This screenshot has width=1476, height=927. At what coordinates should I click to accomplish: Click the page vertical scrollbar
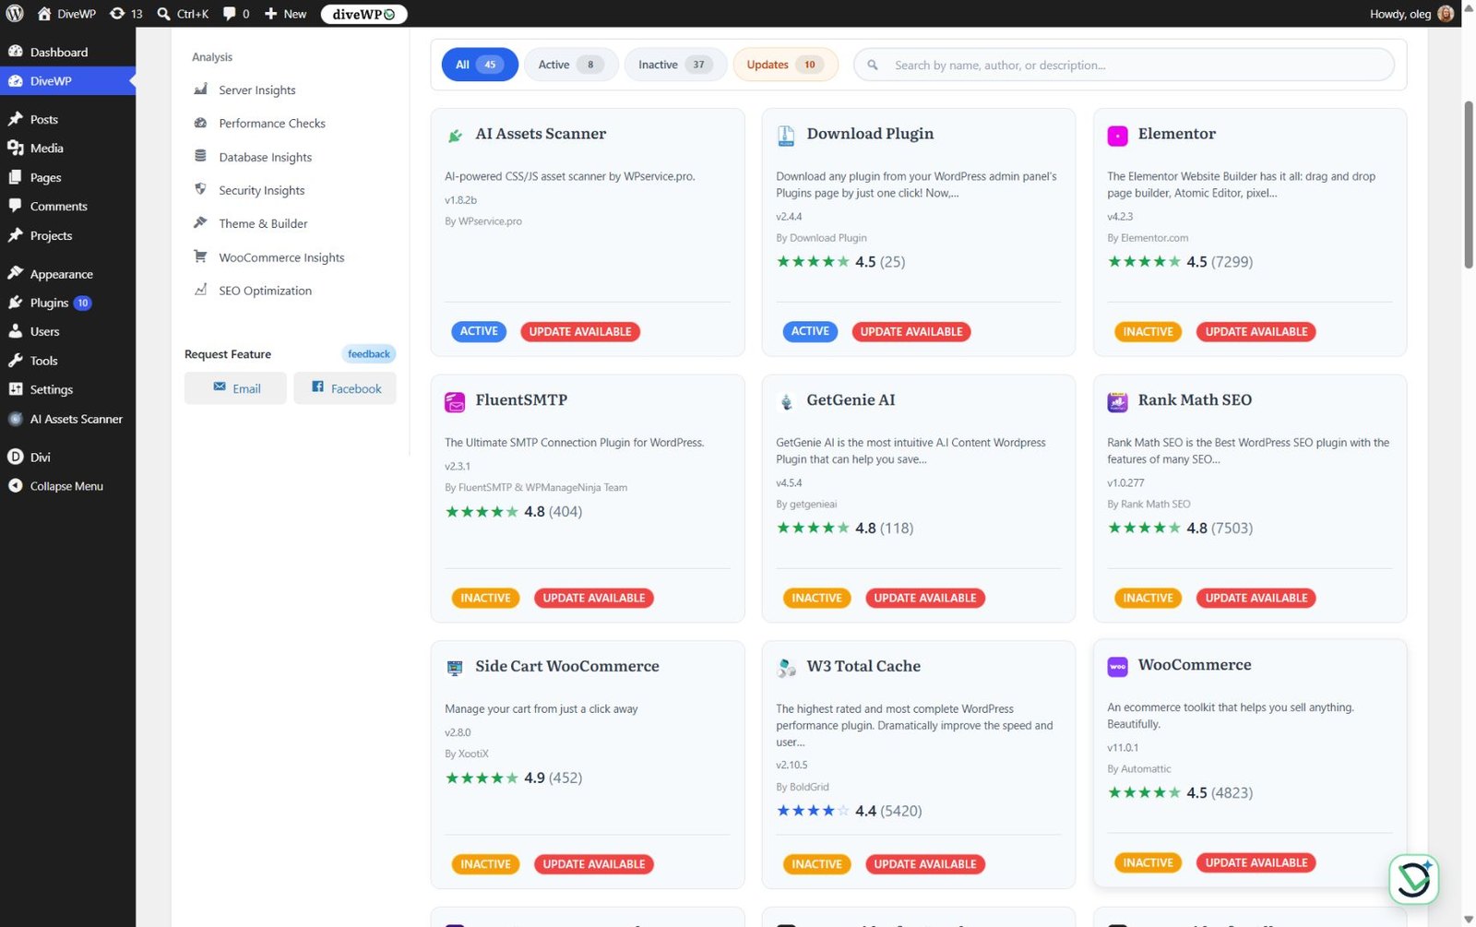coord(1469,184)
